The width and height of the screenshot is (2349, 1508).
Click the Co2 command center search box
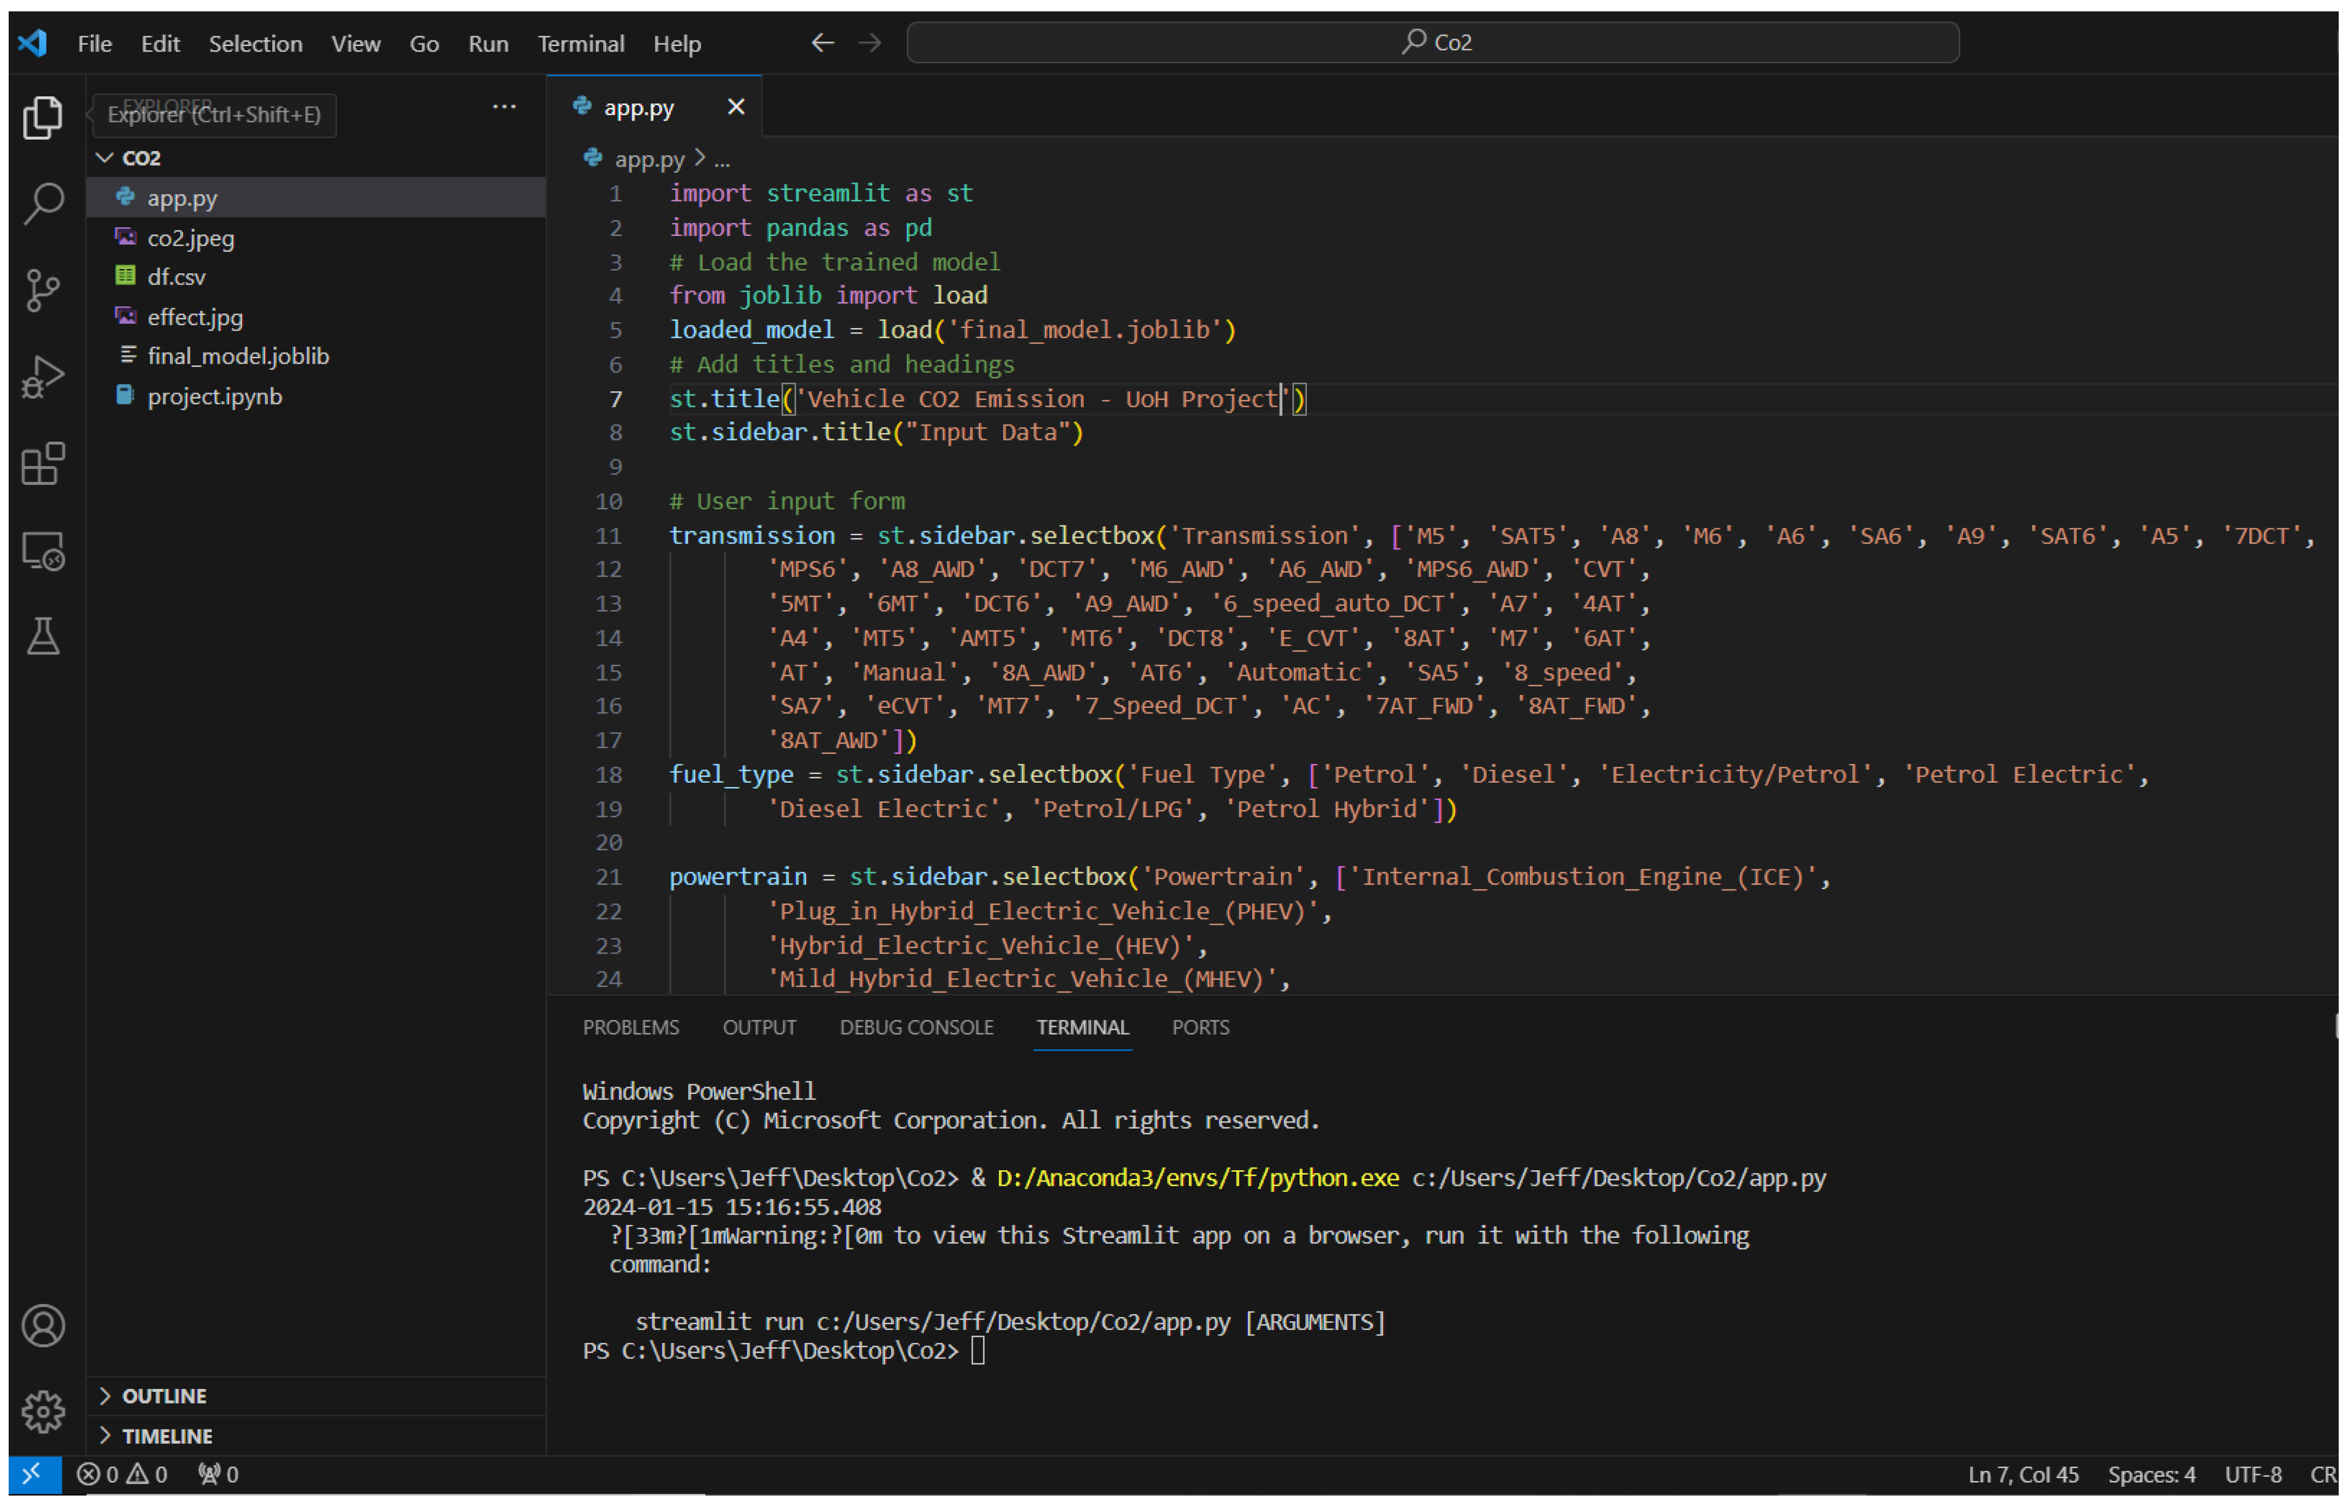(1432, 42)
